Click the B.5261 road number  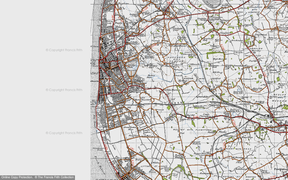131,148
